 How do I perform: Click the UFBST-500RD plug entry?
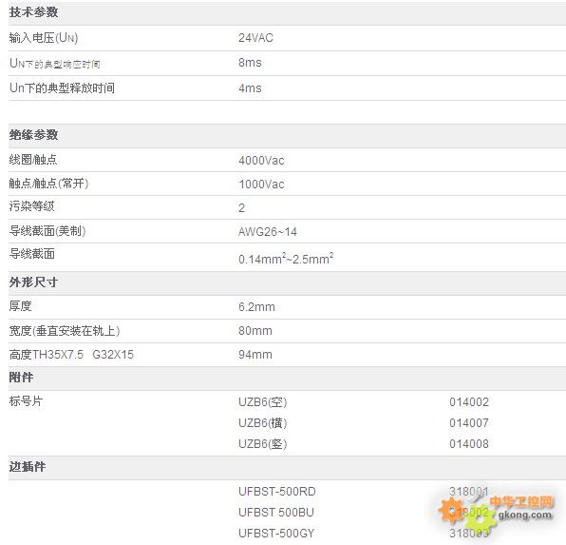tap(277, 492)
